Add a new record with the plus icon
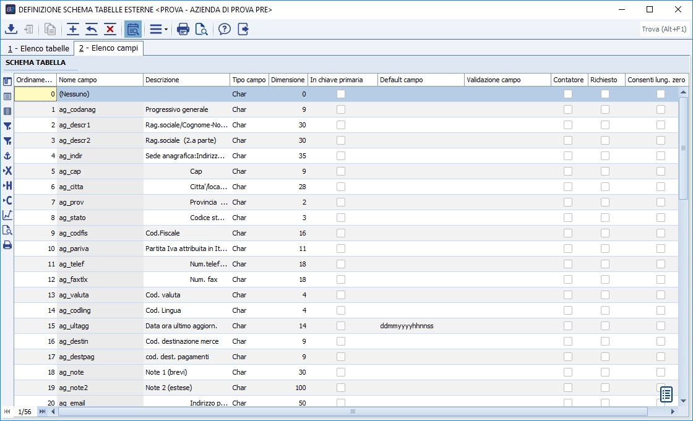The width and height of the screenshot is (693, 421). coord(73,29)
